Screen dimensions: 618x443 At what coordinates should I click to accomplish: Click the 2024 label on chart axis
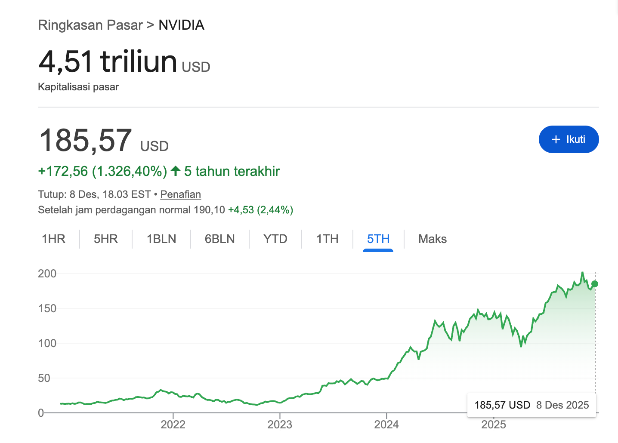click(386, 425)
